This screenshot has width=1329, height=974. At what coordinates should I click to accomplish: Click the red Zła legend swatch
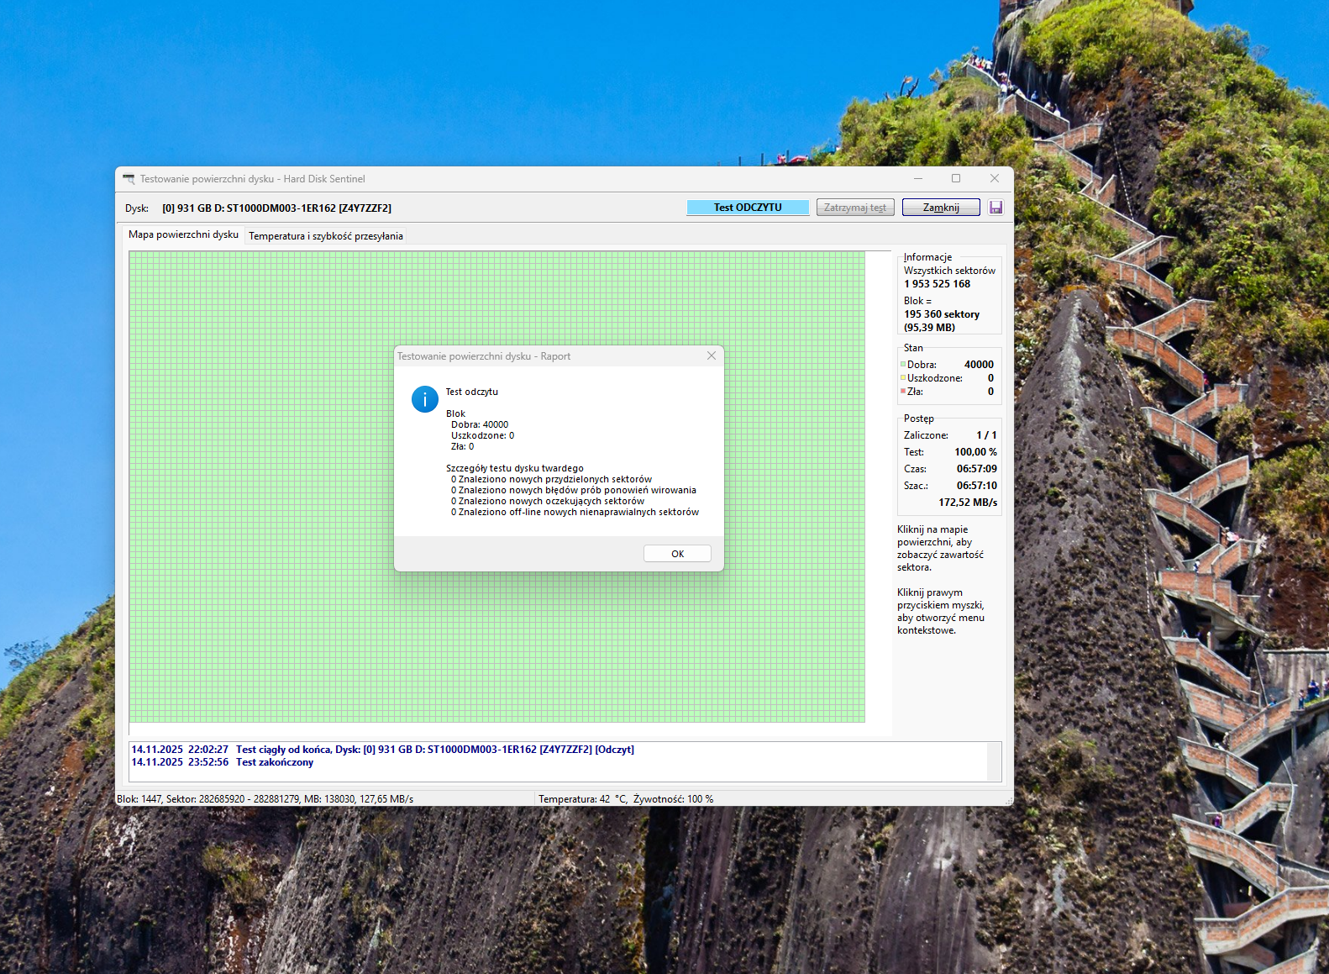(903, 392)
